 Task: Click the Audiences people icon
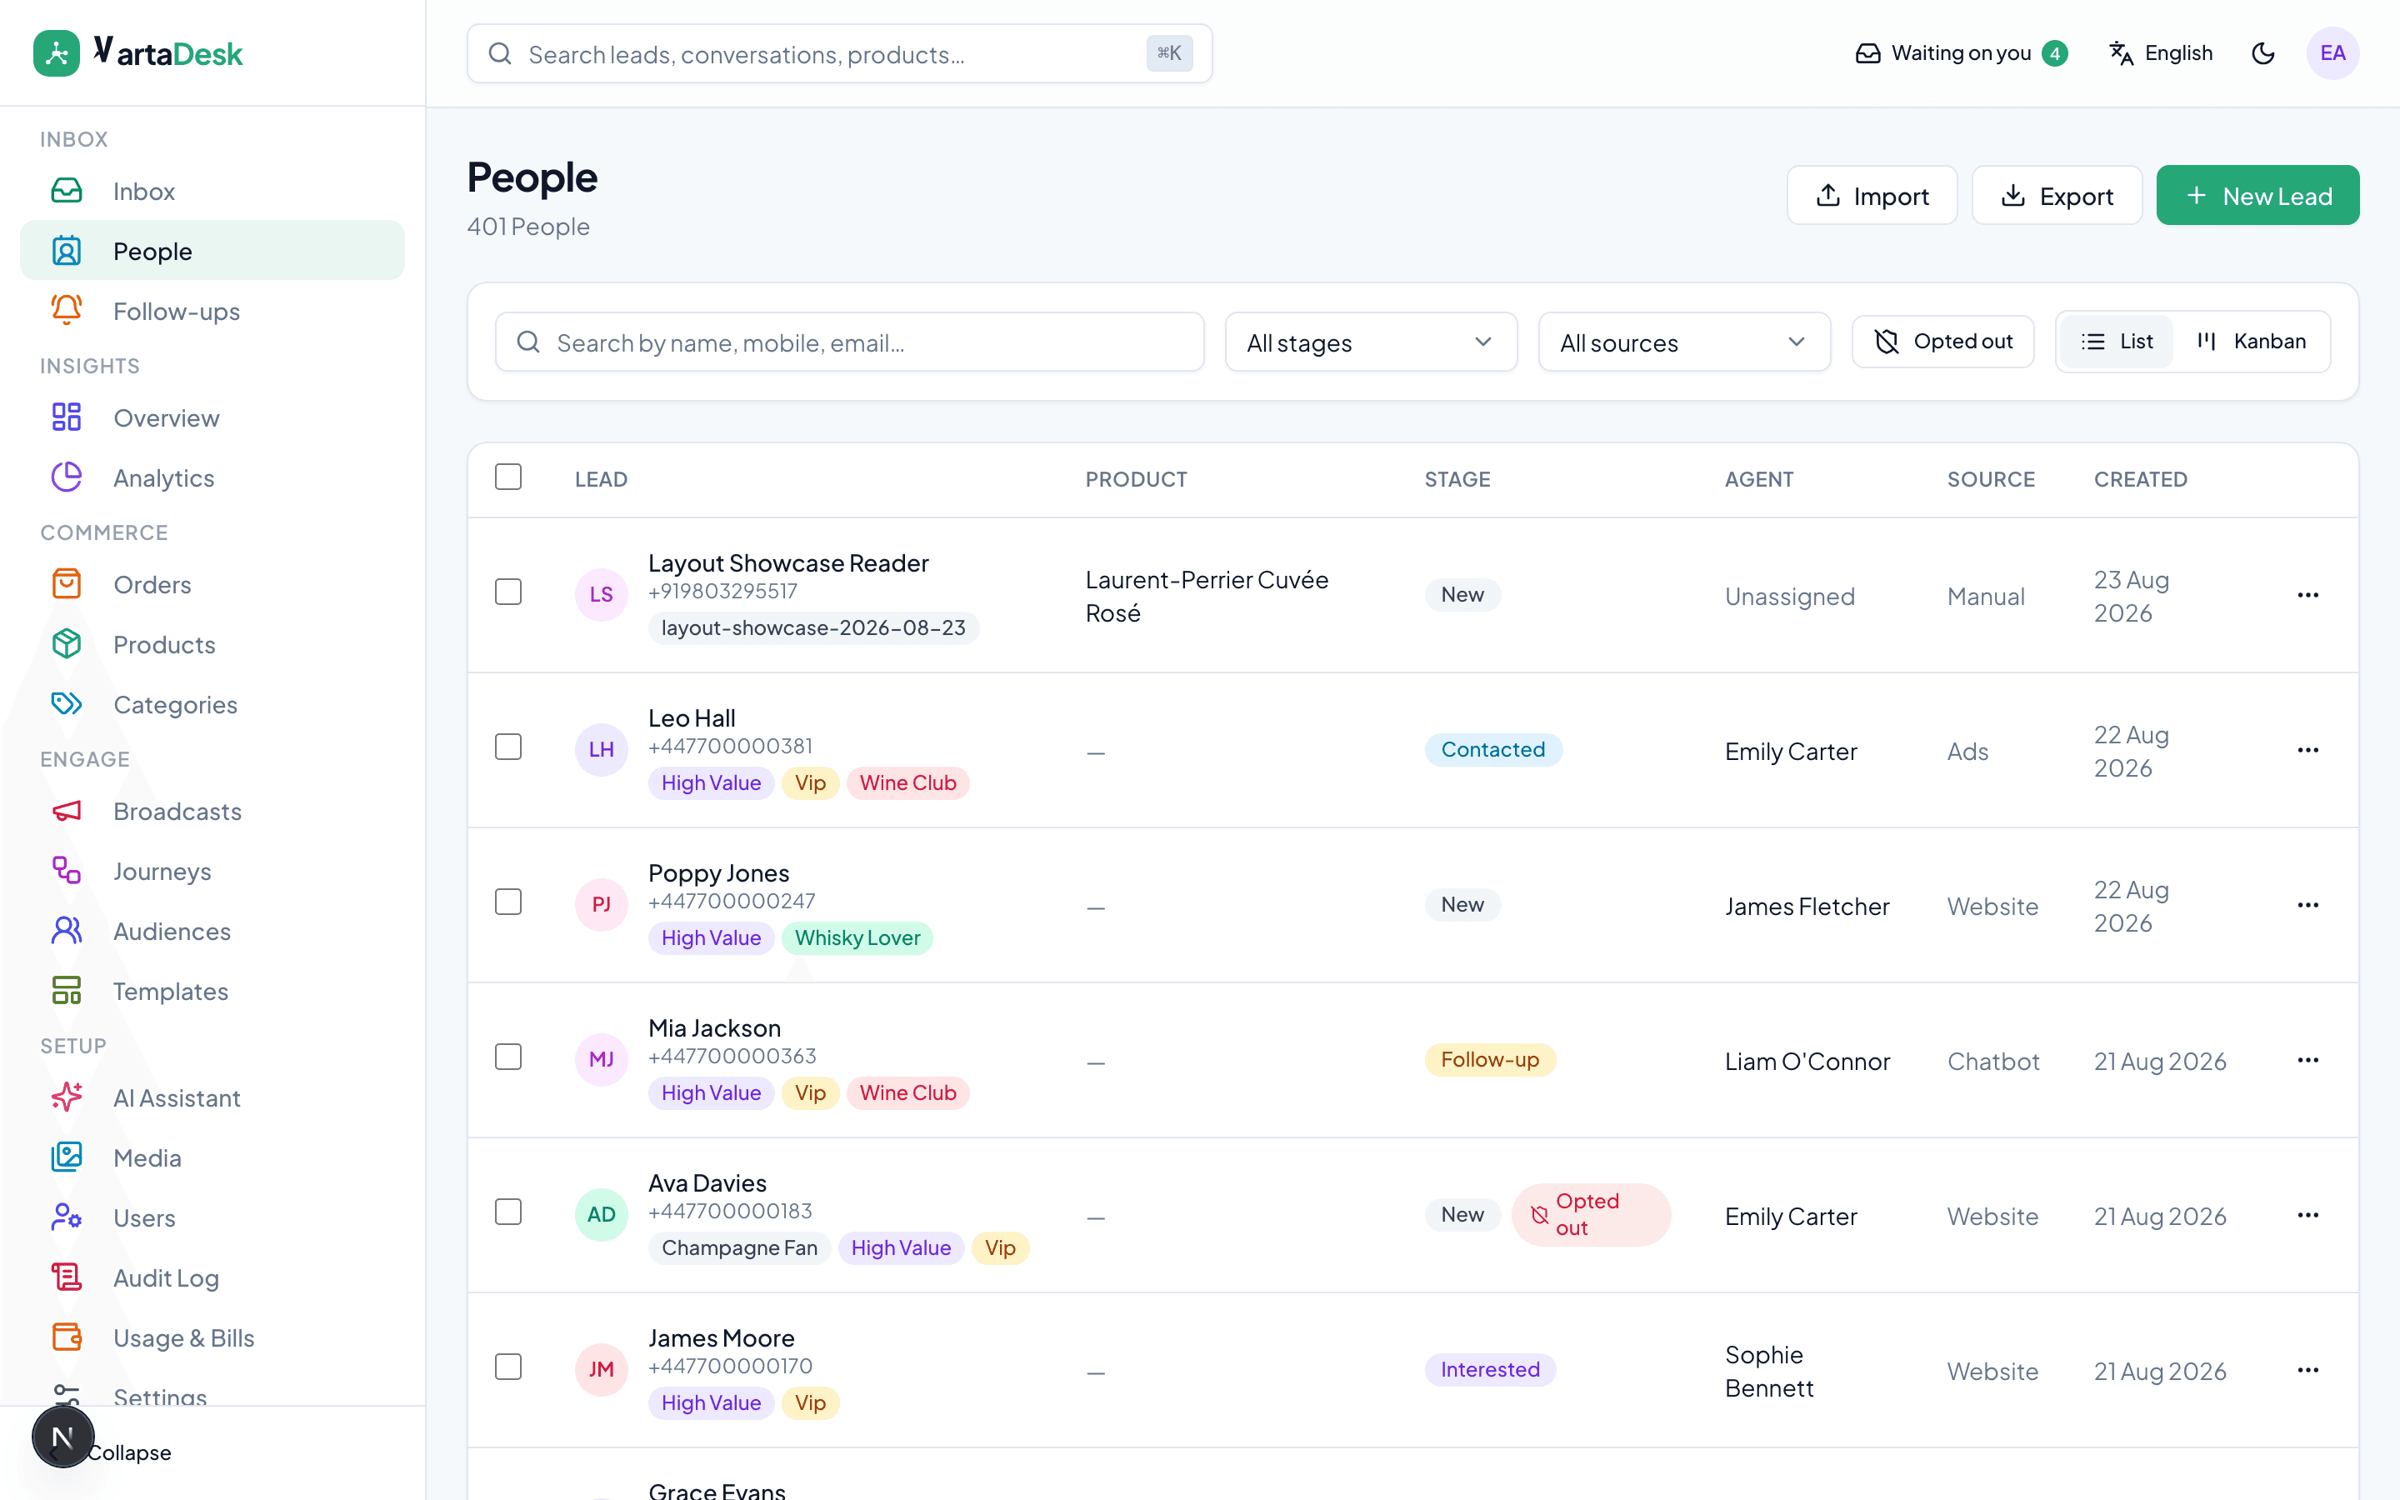click(67, 931)
